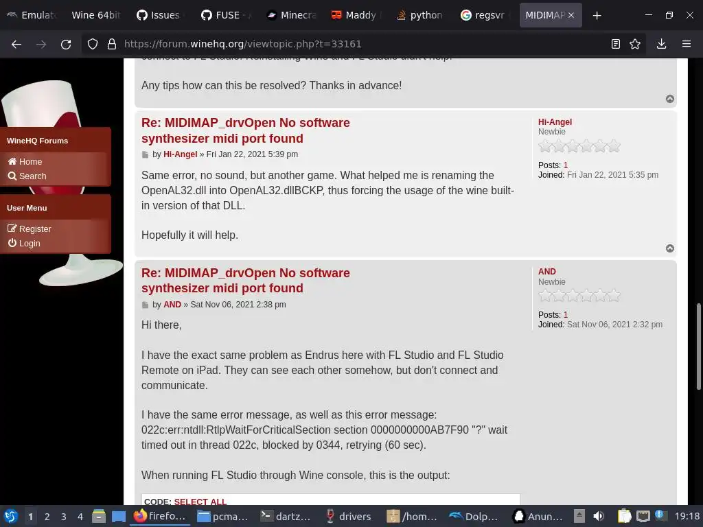The width and height of the screenshot is (703, 527).
Task: Click post icon beside AND's byline
Action: pos(145,305)
